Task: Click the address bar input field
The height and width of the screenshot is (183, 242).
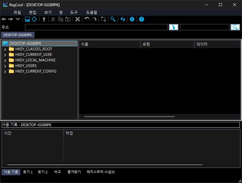Action: [96, 27]
